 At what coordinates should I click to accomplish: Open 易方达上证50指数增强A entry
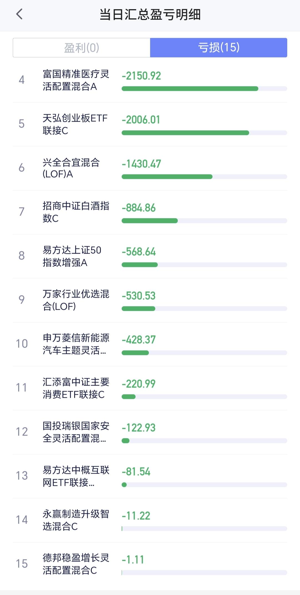[72, 256]
